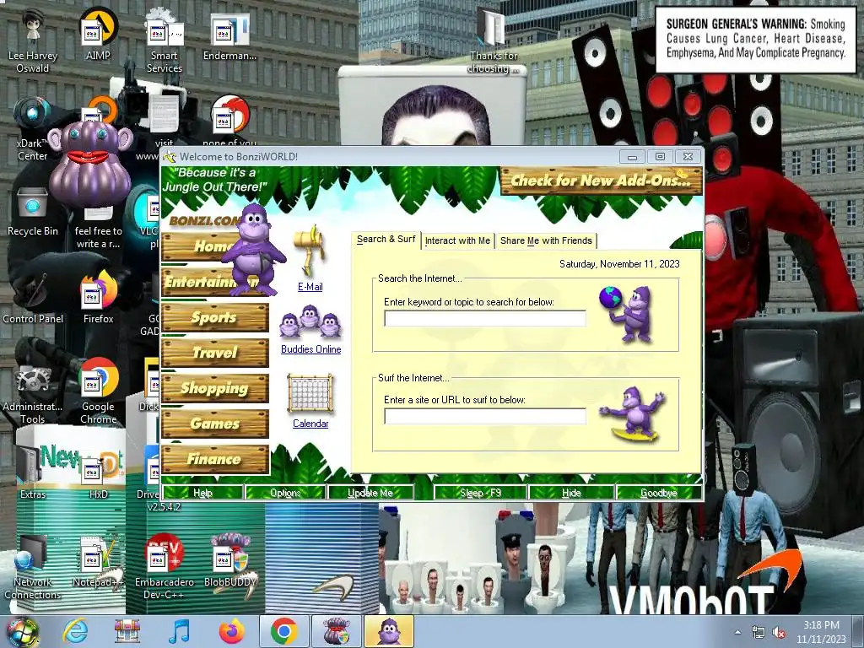Launch Internet Explorer from the taskbar
This screenshot has width=864, height=648.
(x=74, y=631)
